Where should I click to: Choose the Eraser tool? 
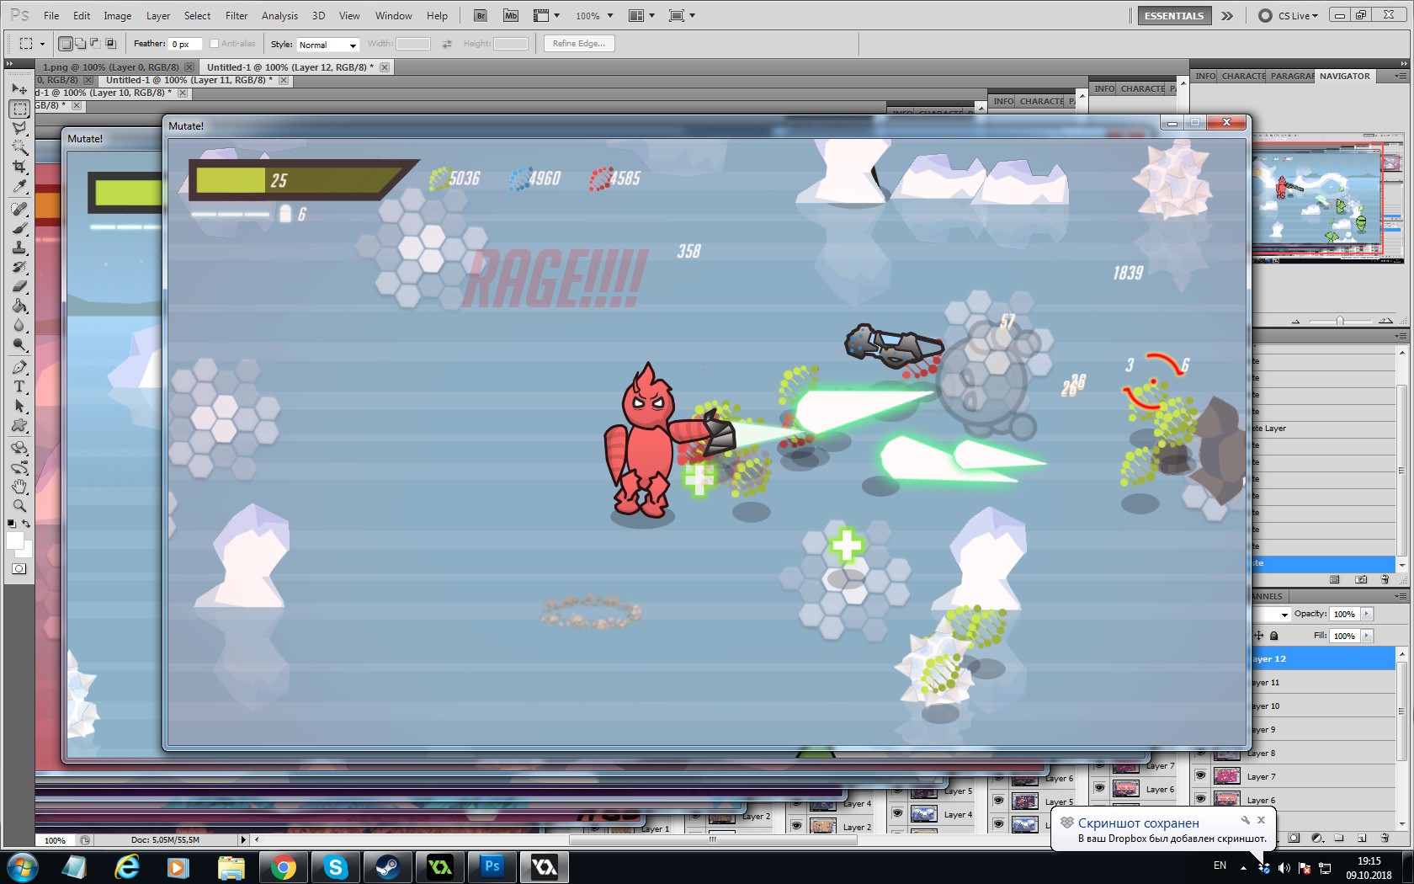[x=19, y=287]
